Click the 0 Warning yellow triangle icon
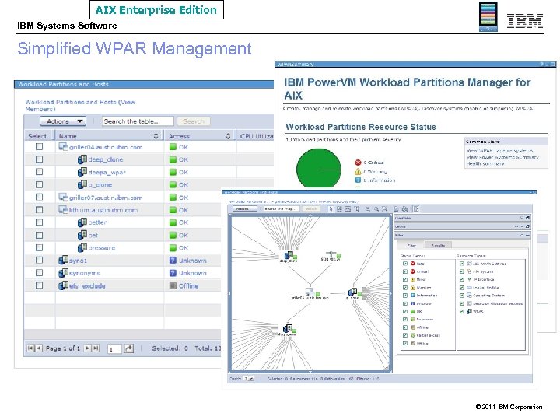Viewport: 560px width, 420px height. [x=358, y=171]
